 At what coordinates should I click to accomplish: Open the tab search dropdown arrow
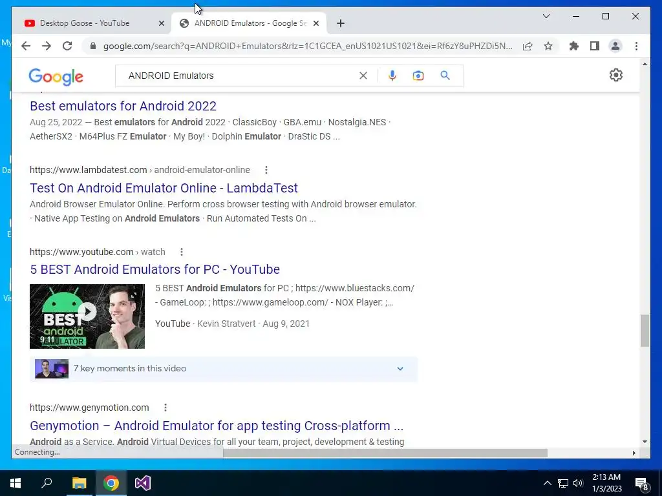point(546,16)
